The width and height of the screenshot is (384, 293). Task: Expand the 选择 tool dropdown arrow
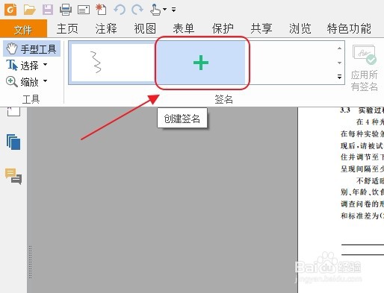45,64
